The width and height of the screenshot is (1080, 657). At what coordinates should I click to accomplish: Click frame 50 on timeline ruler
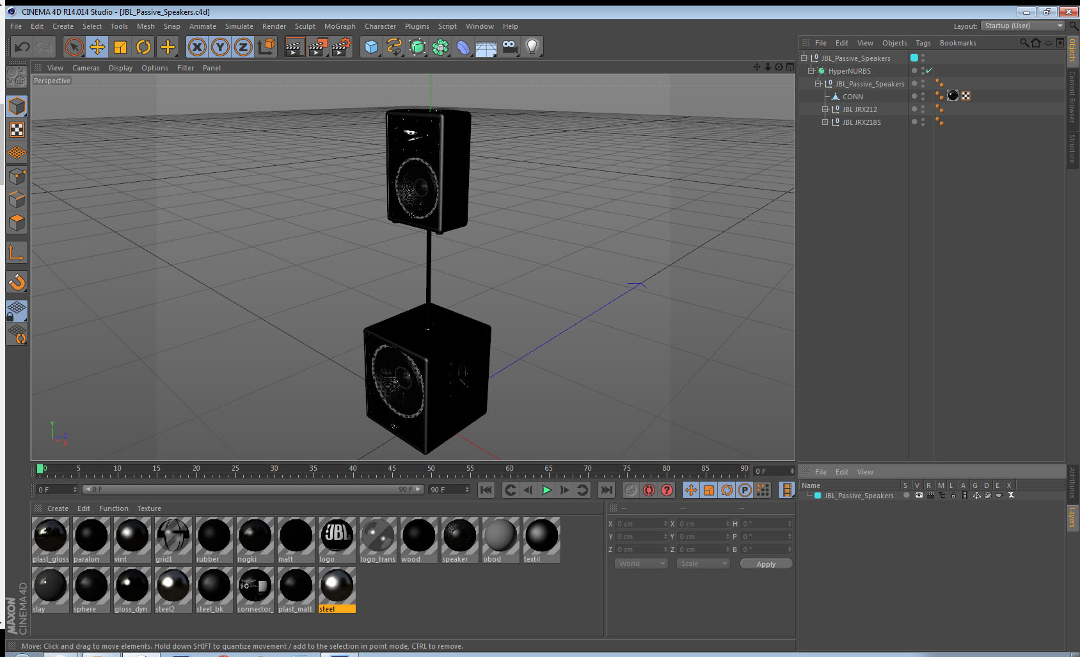point(431,469)
